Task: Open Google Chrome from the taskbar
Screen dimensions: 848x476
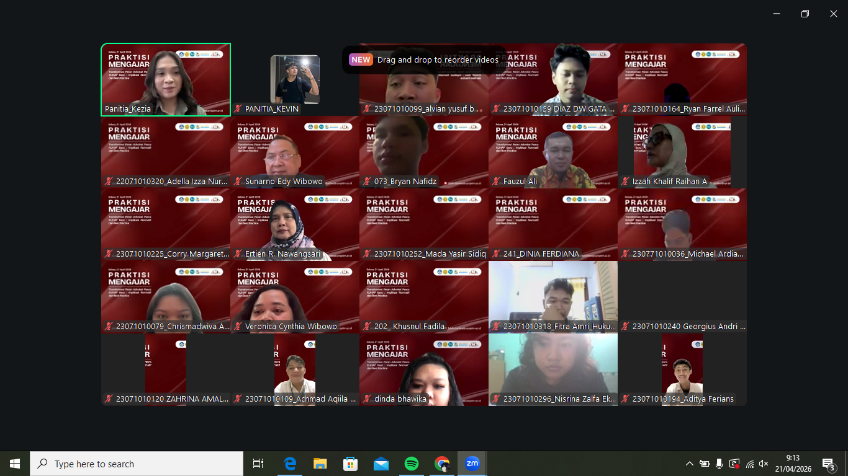Action: pyautogui.click(x=442, y=464)
